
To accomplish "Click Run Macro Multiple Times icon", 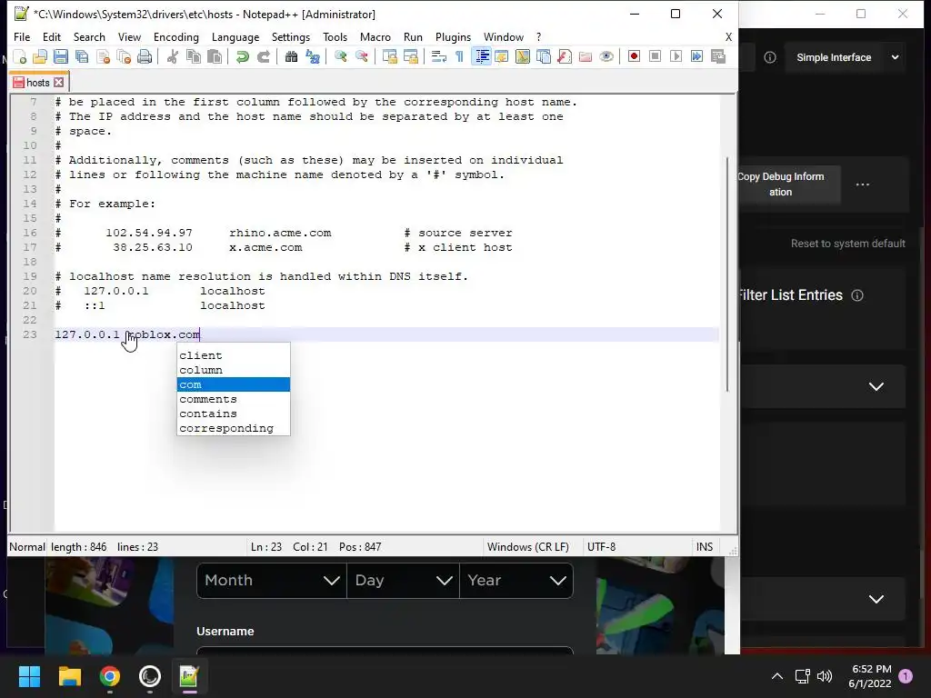I will click(x=697, y=56).
